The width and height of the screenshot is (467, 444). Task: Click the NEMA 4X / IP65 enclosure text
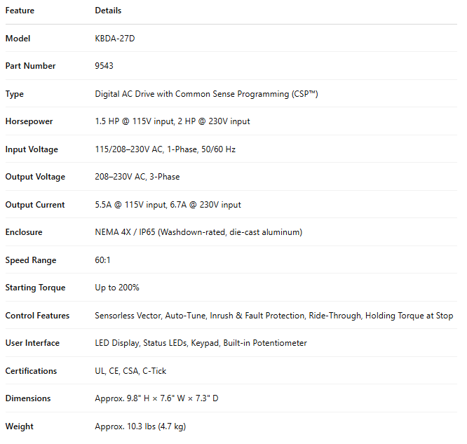point(198,232)
